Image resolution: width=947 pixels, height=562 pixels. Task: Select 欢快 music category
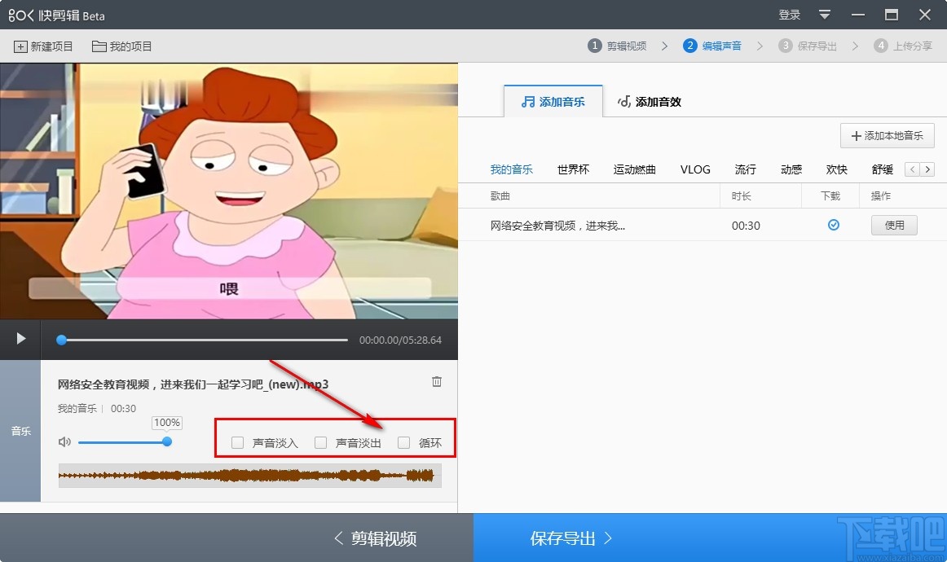[x=836, y=169]
